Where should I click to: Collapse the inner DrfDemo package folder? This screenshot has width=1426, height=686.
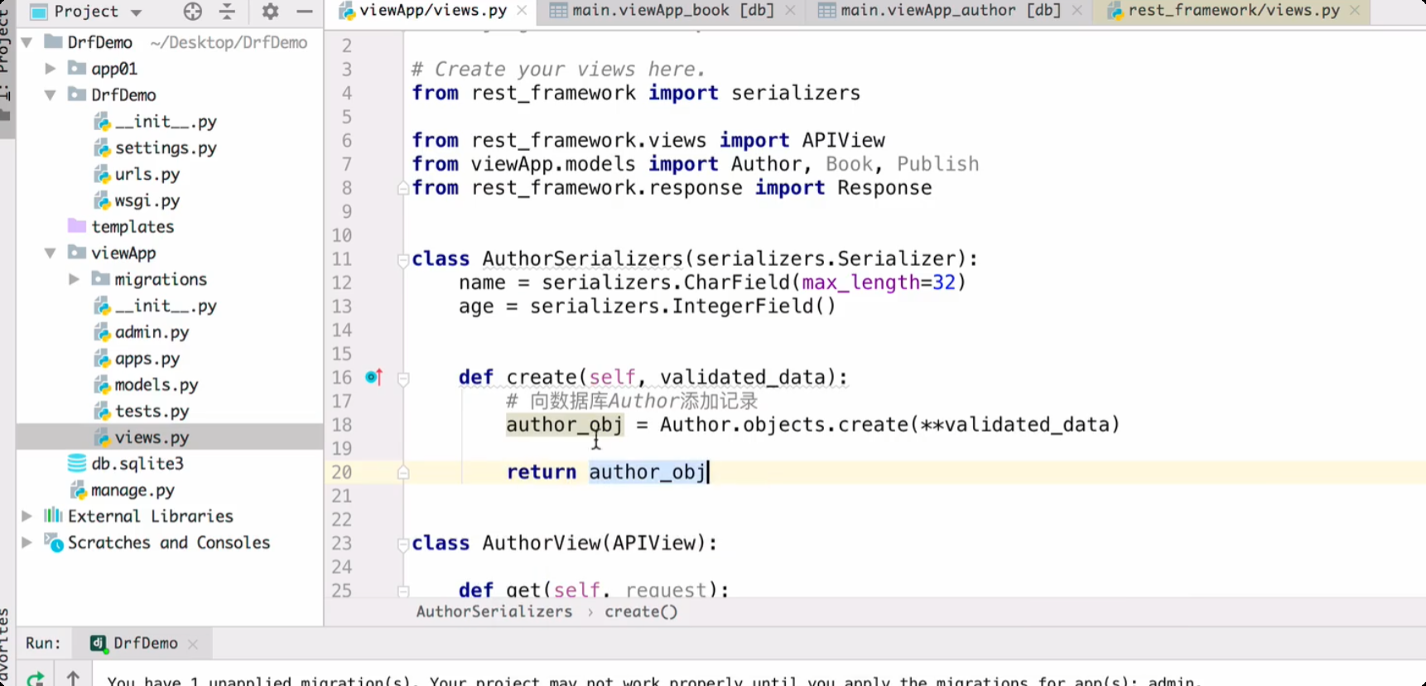tap(51, 95)
